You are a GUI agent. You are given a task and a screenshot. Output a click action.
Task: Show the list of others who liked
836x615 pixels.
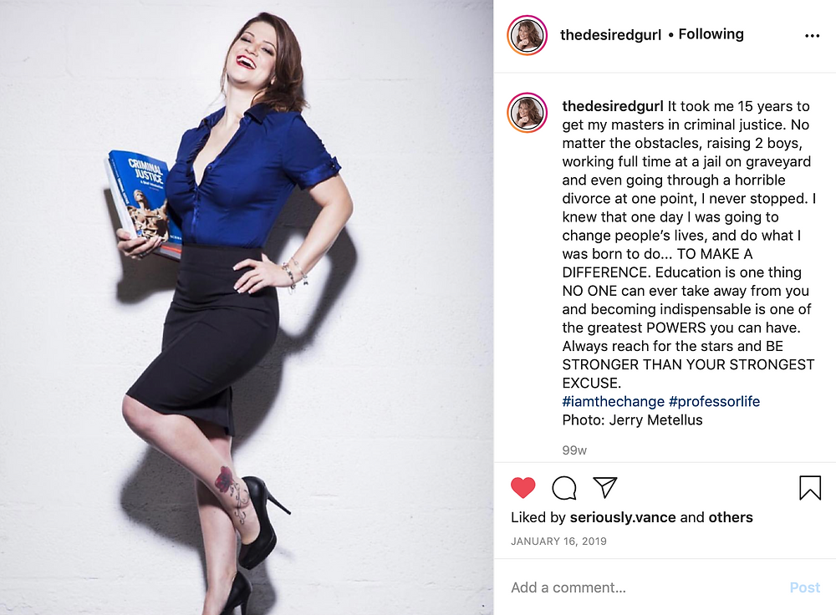click(x=731, y=517)
